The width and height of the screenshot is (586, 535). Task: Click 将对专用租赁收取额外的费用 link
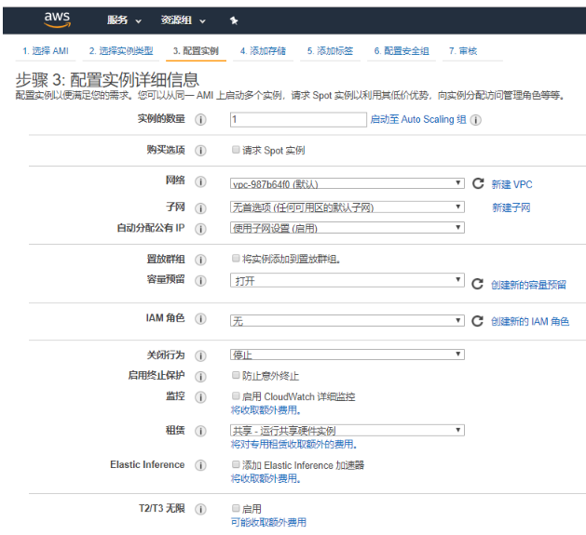click(293, 444)
